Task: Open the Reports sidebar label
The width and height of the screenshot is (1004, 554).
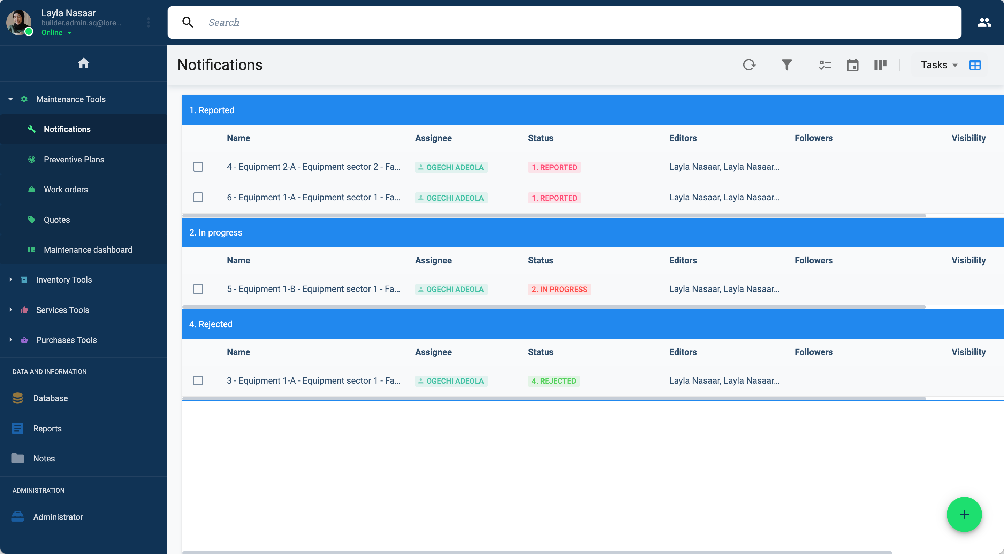Action: coord(47,429)
